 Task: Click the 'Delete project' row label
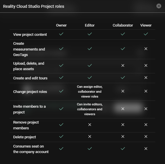tap(24, 137)
